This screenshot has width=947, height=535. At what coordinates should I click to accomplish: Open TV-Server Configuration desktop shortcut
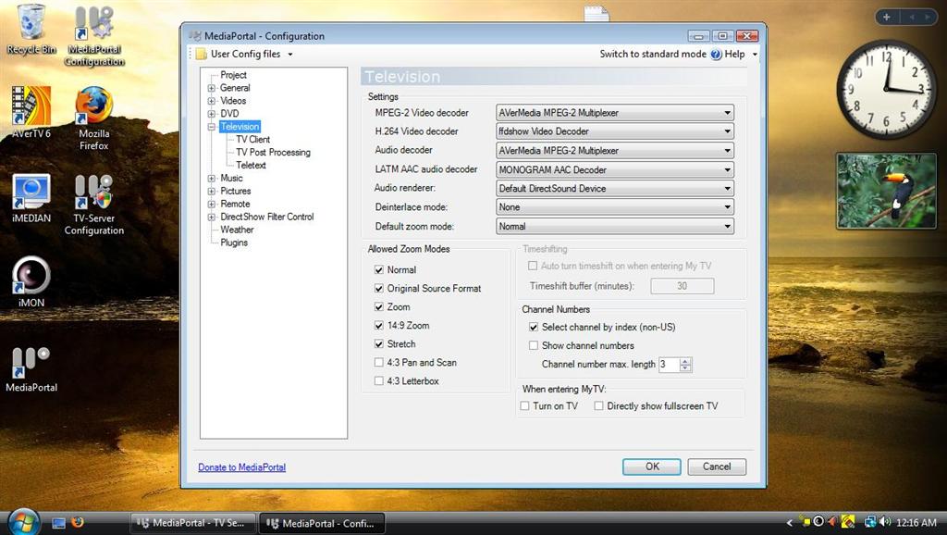(x=94, y=205)
